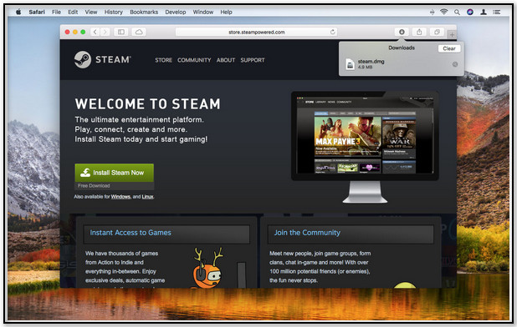The image size is (517, 327).
Task: Toggle the Downloads toolbar button
Action: coord(402,32)
